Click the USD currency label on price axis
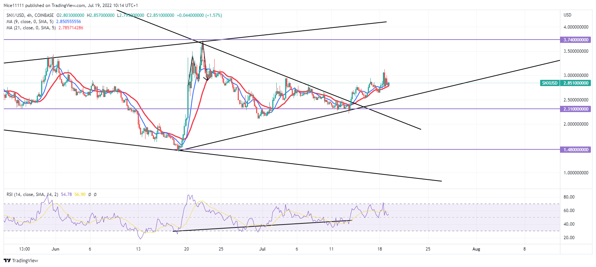 (567, 15)
